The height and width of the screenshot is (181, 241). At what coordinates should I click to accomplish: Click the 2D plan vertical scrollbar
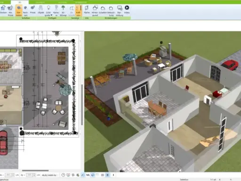tap(82, 105)
